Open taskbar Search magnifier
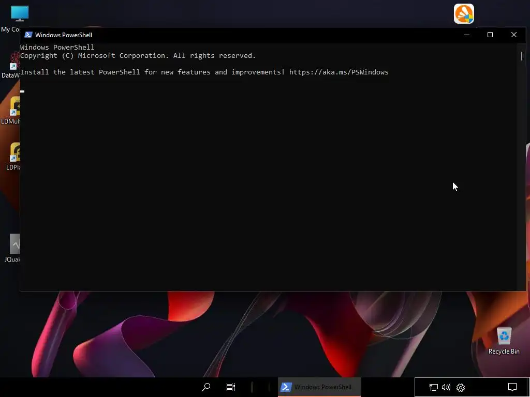This screenshot has height=397, width=530. click(206, 387)
